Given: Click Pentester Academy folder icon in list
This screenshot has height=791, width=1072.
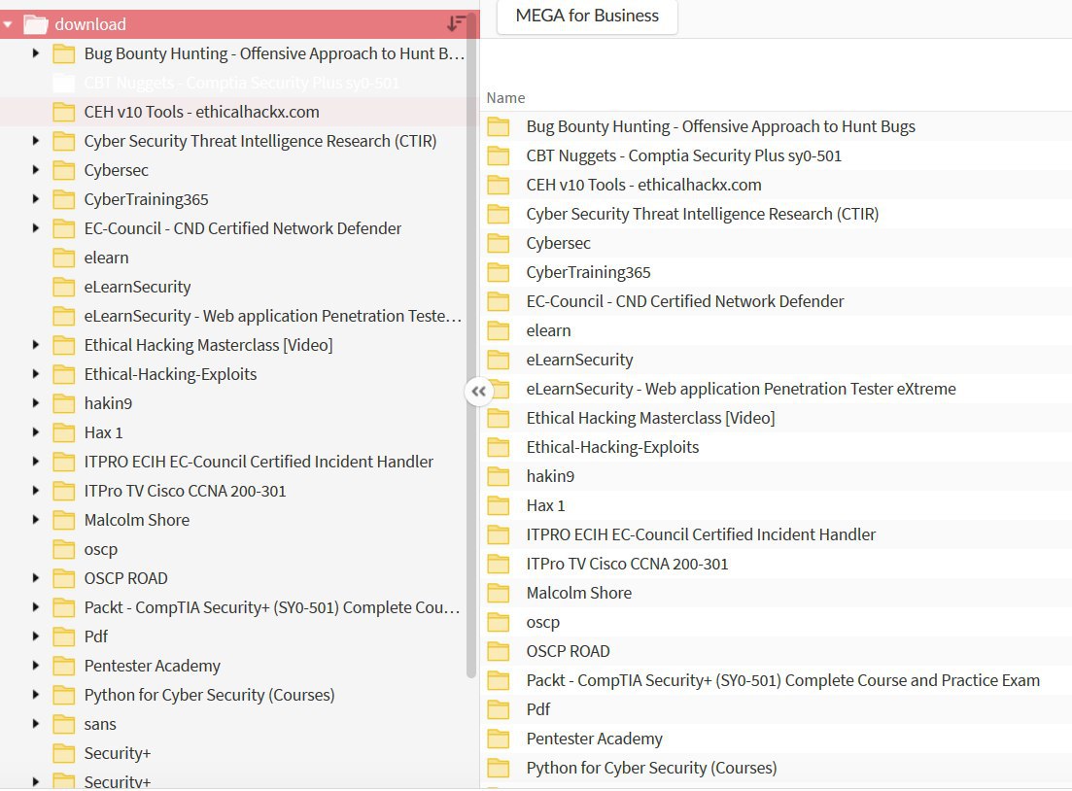Looking at the screenshot, I should point(499,739).
